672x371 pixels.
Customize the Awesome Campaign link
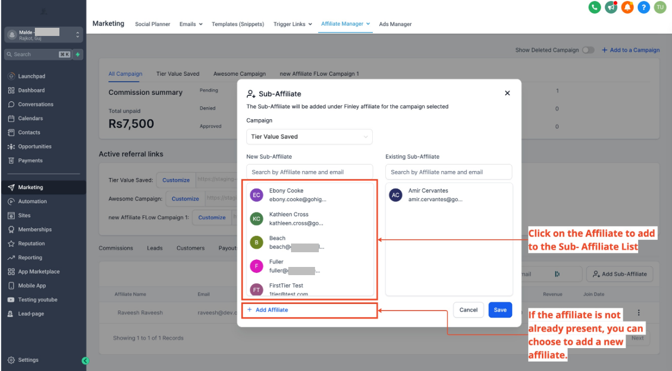(185, 199)
